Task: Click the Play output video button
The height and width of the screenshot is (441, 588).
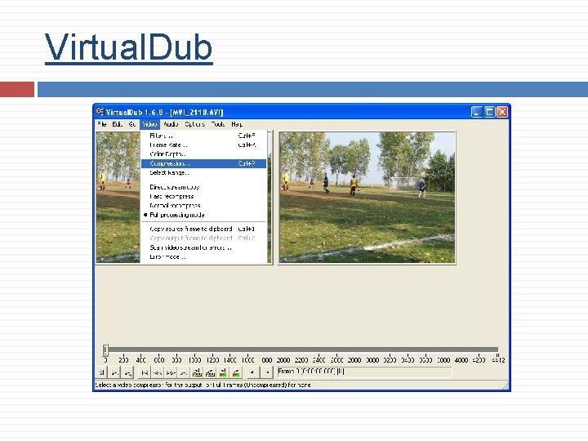Action: 127,372
